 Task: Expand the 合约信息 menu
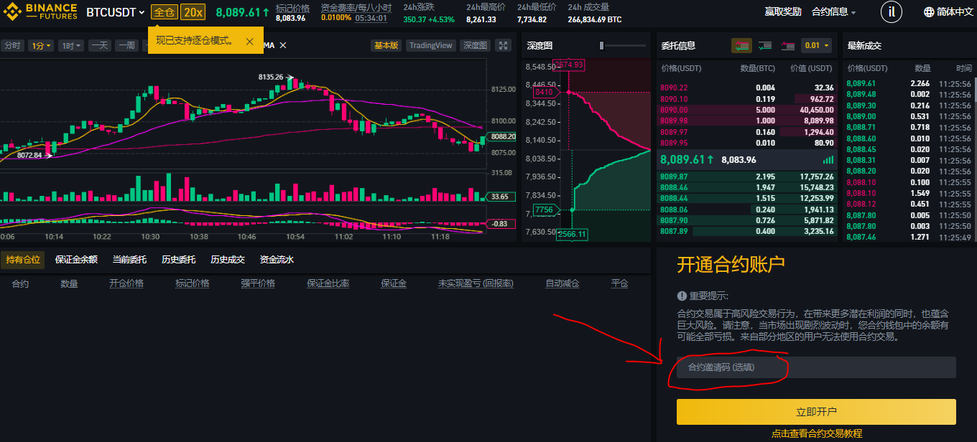833,12
